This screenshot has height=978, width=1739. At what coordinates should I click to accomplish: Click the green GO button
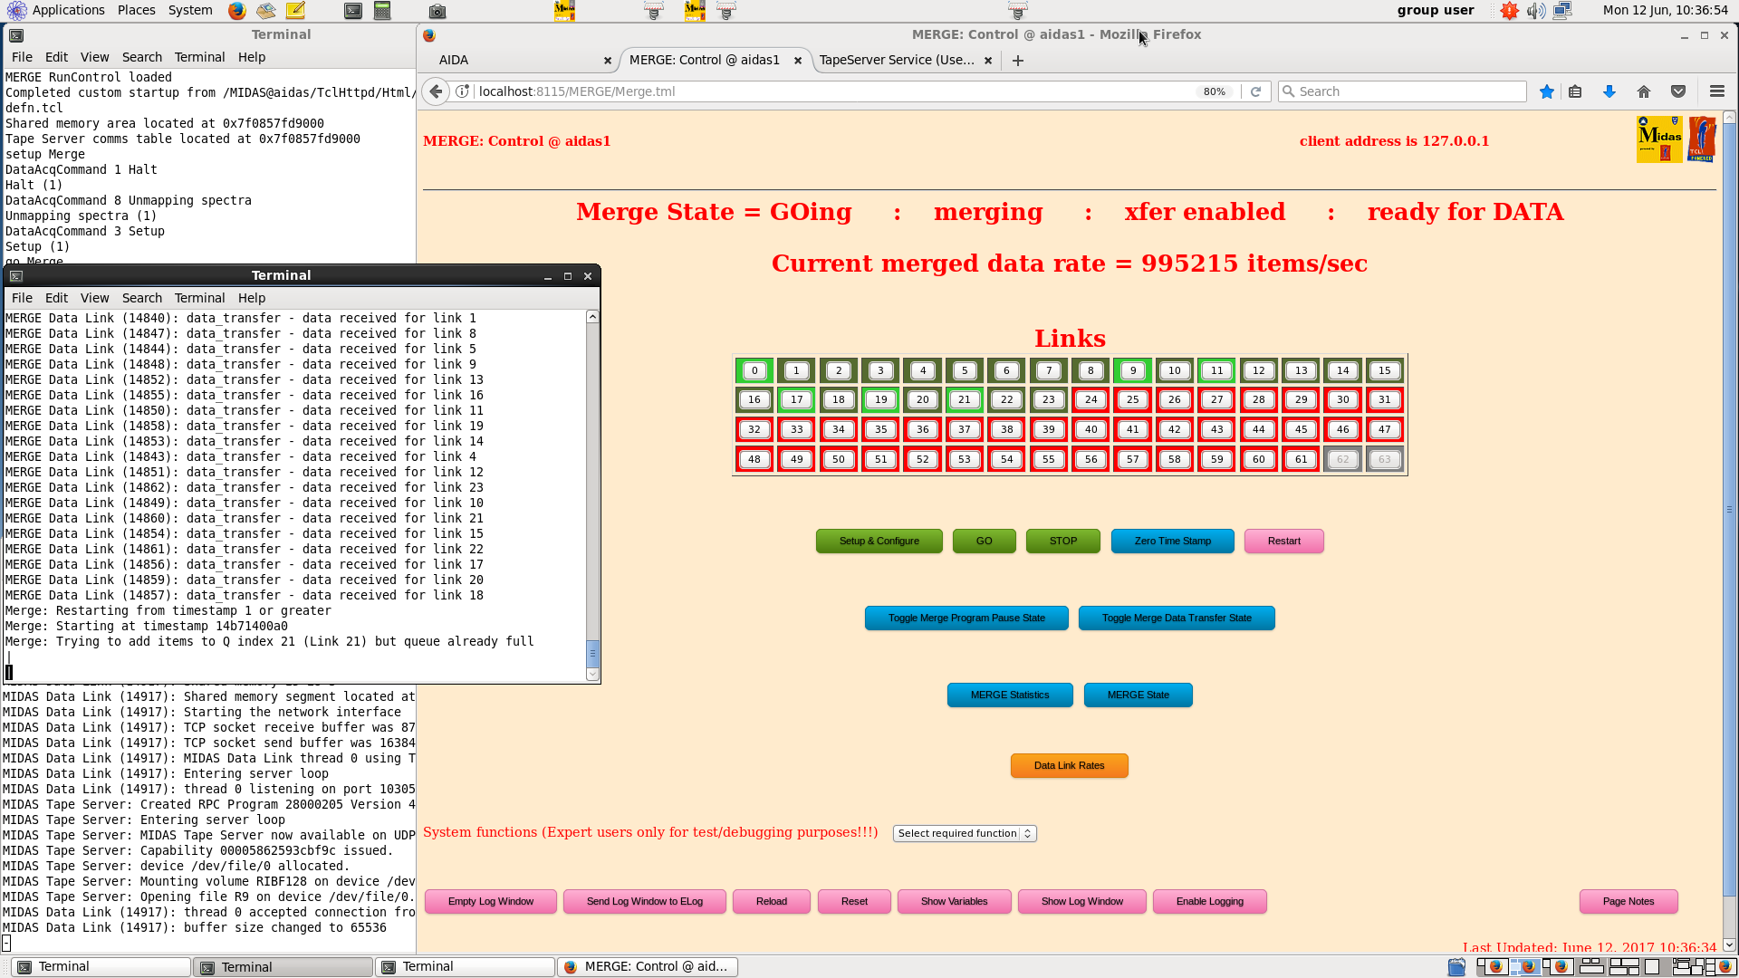coord(984,541)
